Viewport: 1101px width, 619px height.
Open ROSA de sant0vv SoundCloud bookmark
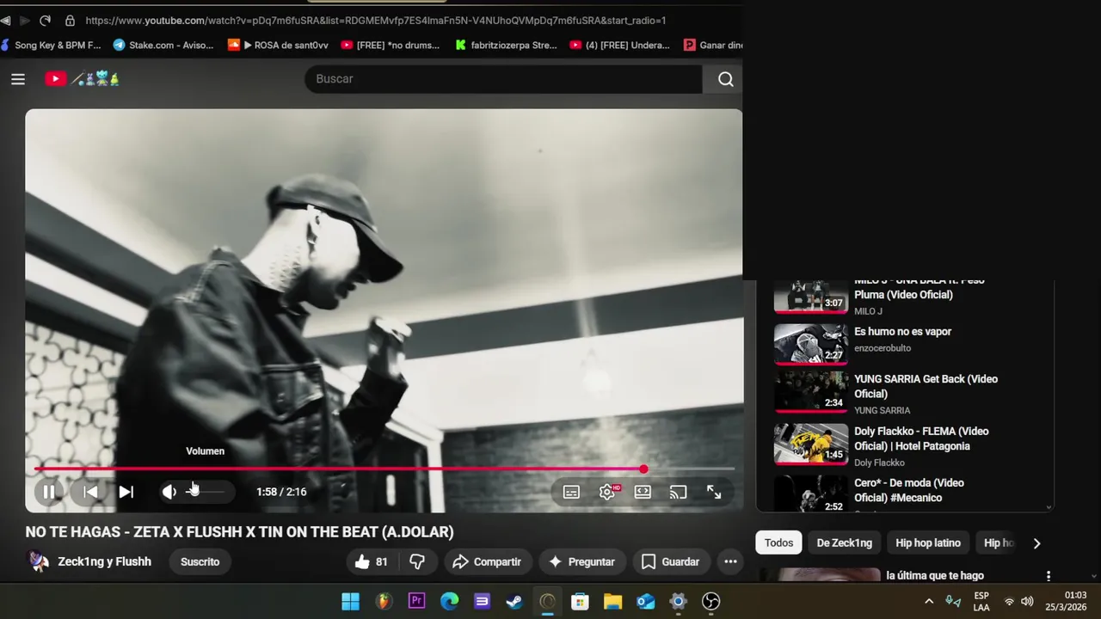coord(278,45)
